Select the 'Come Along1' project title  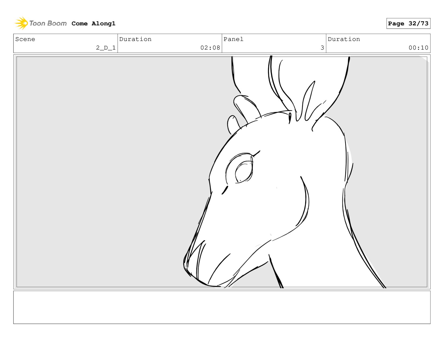[x=93, y=23]
